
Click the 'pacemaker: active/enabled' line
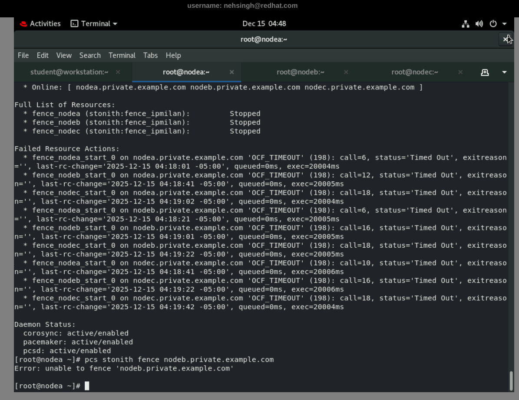tap(78, 342)
